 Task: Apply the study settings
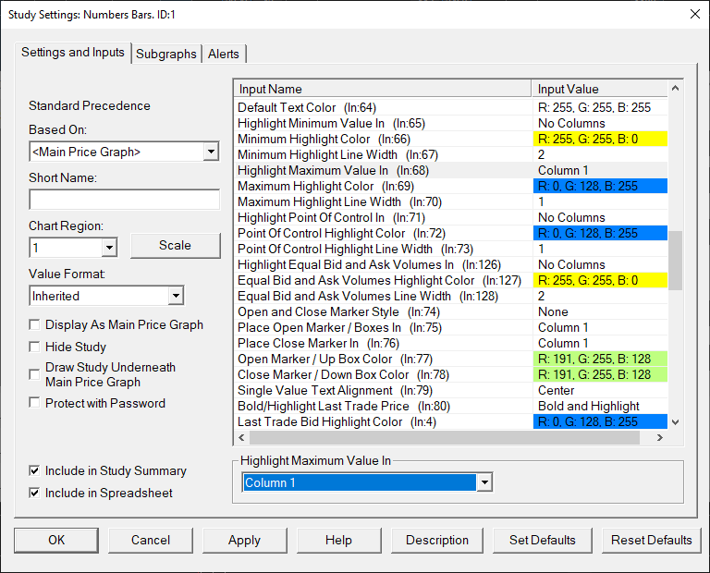[x=244, y=540]
